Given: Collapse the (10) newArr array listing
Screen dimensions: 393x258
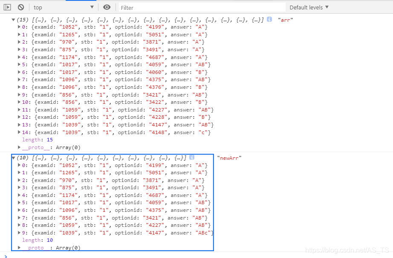Looking at the screenshot, I should pyautogui.click(x=13, y=158).
